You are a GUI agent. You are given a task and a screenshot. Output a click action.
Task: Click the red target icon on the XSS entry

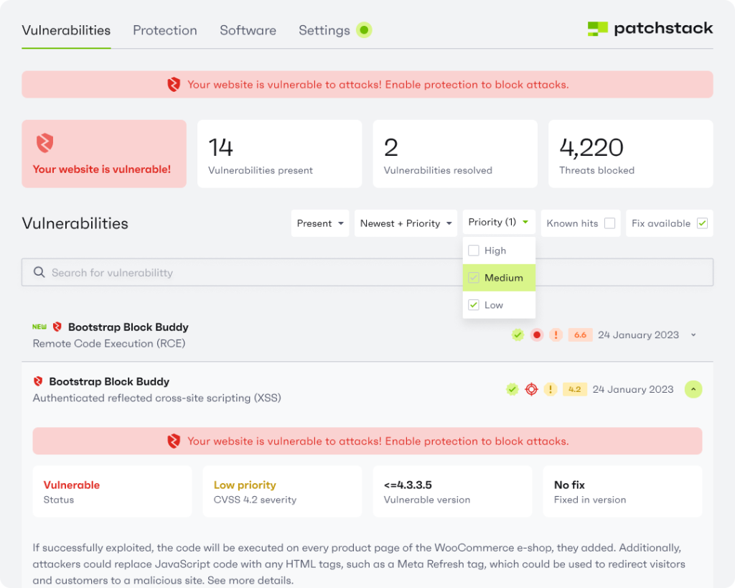point(531,389)
